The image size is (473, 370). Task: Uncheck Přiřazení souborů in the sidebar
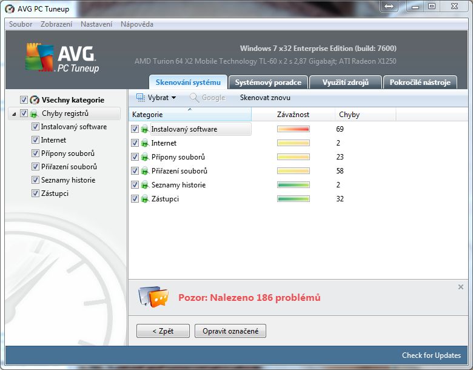coord(35,166)
